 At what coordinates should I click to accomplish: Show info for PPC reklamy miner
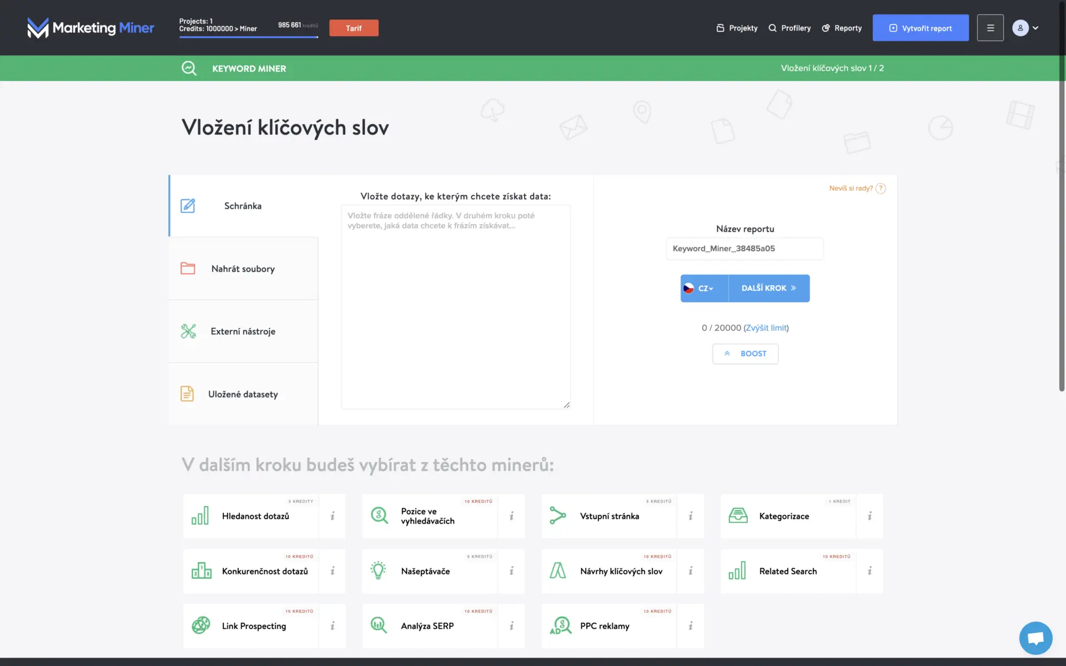coord(691,626)
